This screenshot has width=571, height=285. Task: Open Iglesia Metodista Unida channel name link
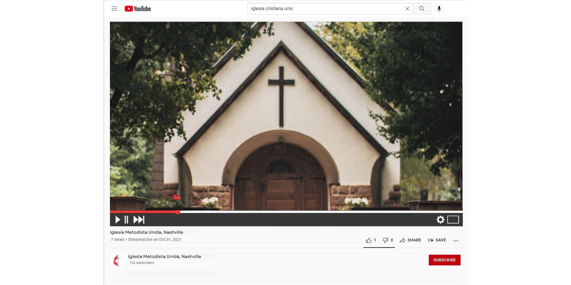(x=164, y=256)
